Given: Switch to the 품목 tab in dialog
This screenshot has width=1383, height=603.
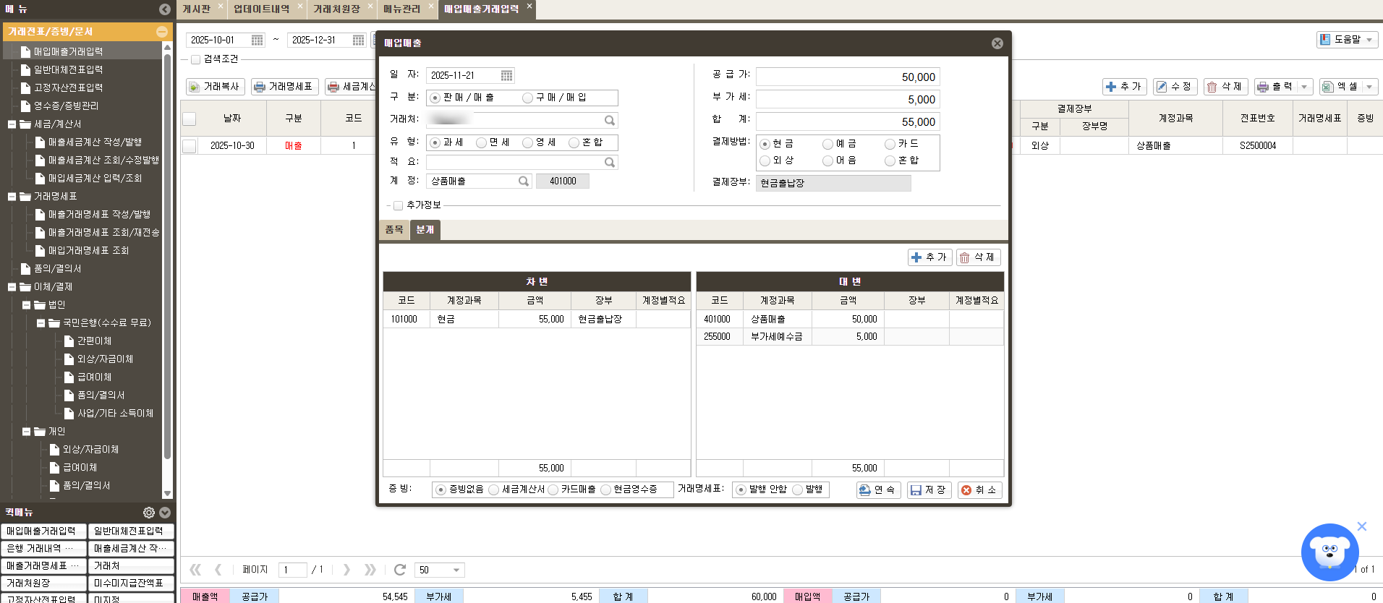Looking at the screenshot, I should click(x=394, y=230).
